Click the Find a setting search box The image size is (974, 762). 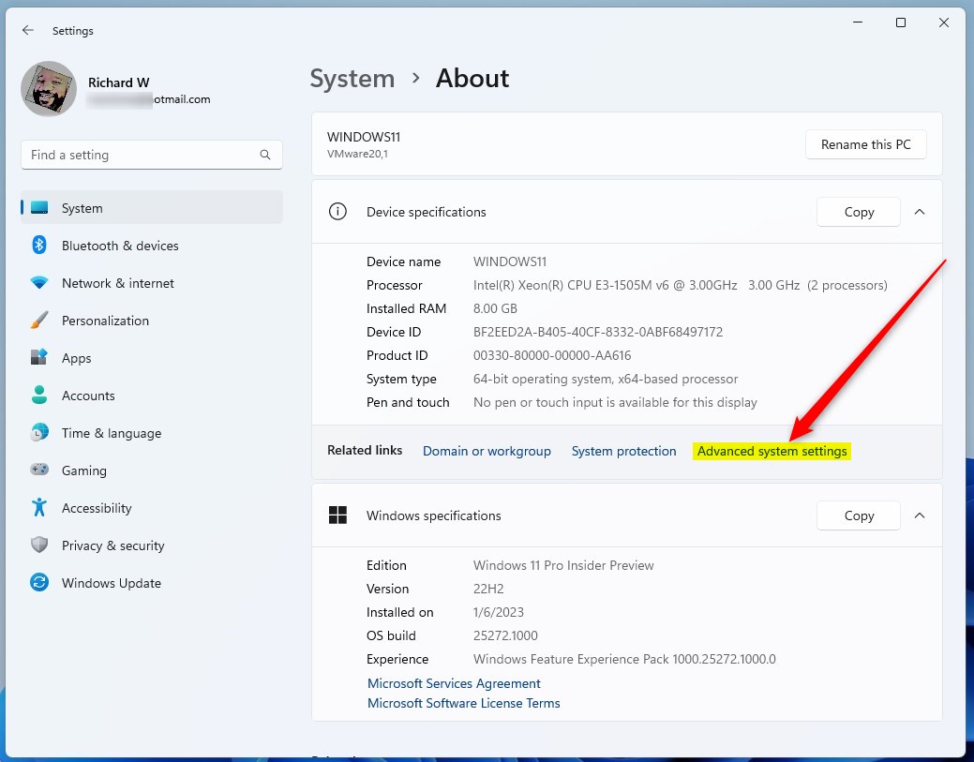click(150, 155)
